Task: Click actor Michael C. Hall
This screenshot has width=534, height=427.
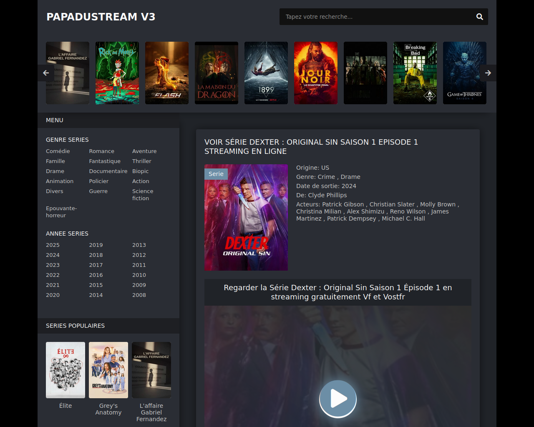Action: pos(403,219)
